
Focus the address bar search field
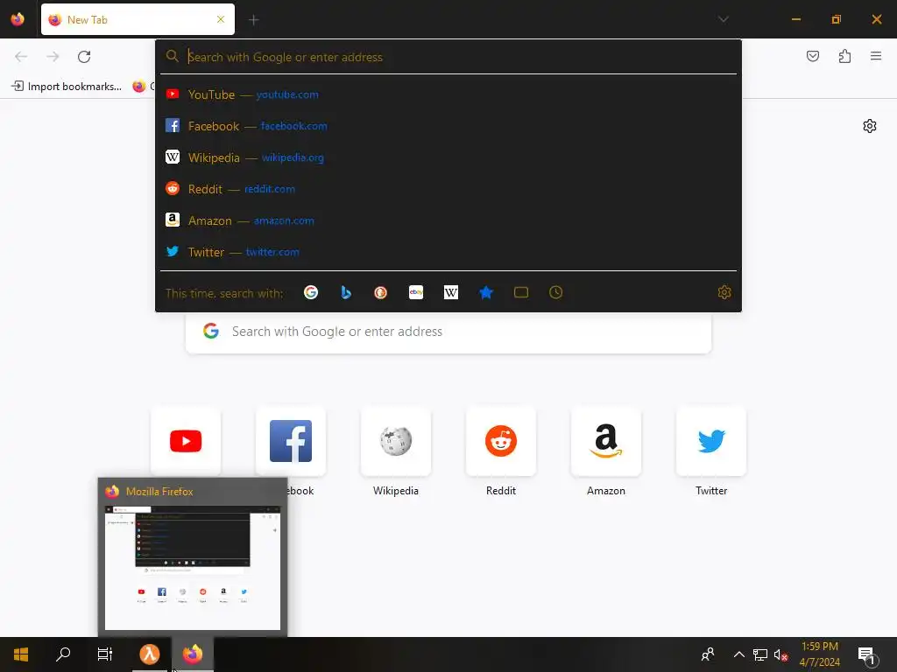click(x=448, y=57)
